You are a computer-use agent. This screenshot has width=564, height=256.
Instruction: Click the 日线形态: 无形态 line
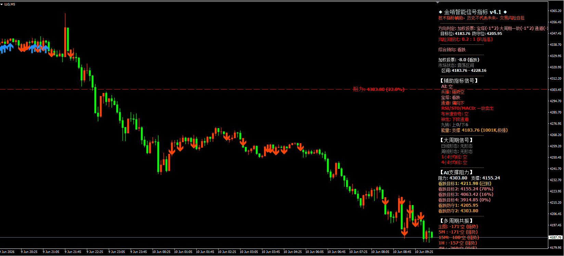(457, 146)
